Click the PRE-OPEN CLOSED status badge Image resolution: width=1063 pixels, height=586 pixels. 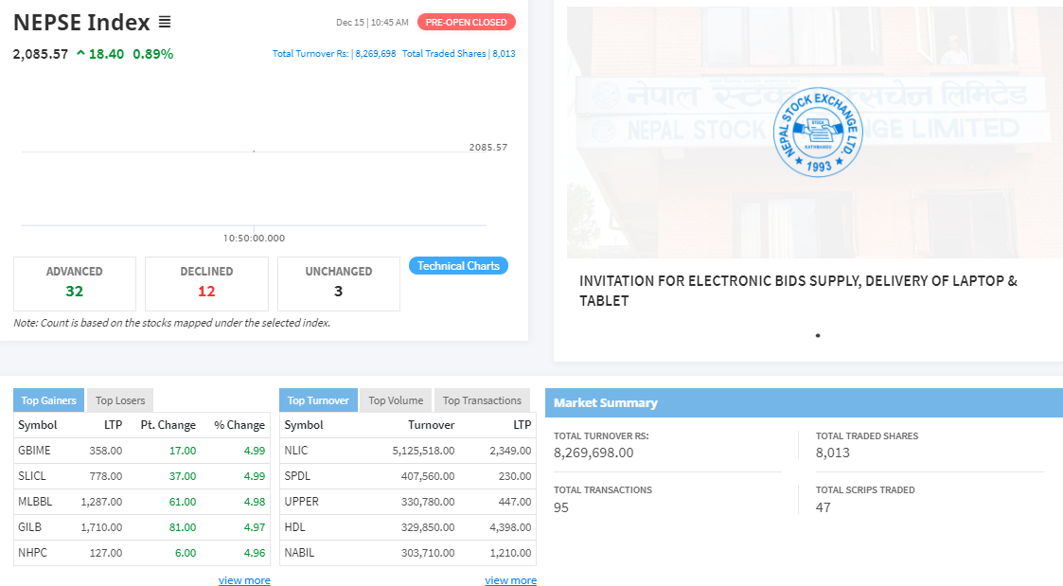pos(467,23)
